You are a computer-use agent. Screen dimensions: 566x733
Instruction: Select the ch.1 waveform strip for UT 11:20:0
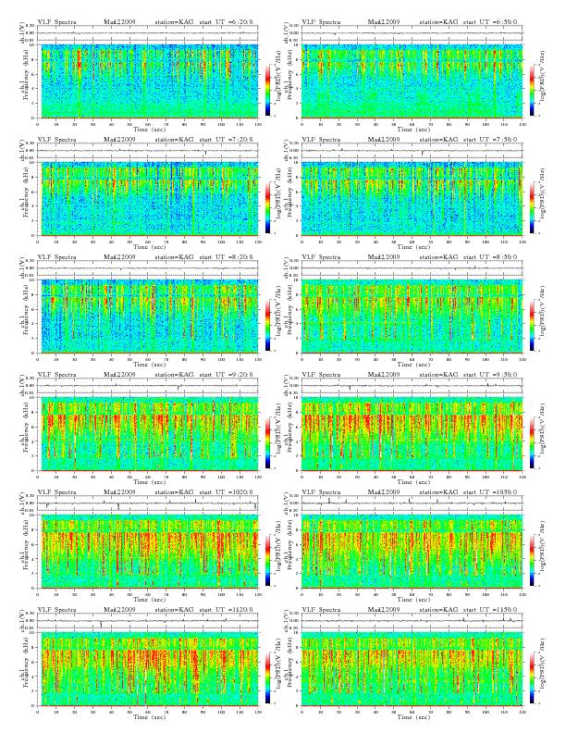pyautogui.click(x=148, y=622)
